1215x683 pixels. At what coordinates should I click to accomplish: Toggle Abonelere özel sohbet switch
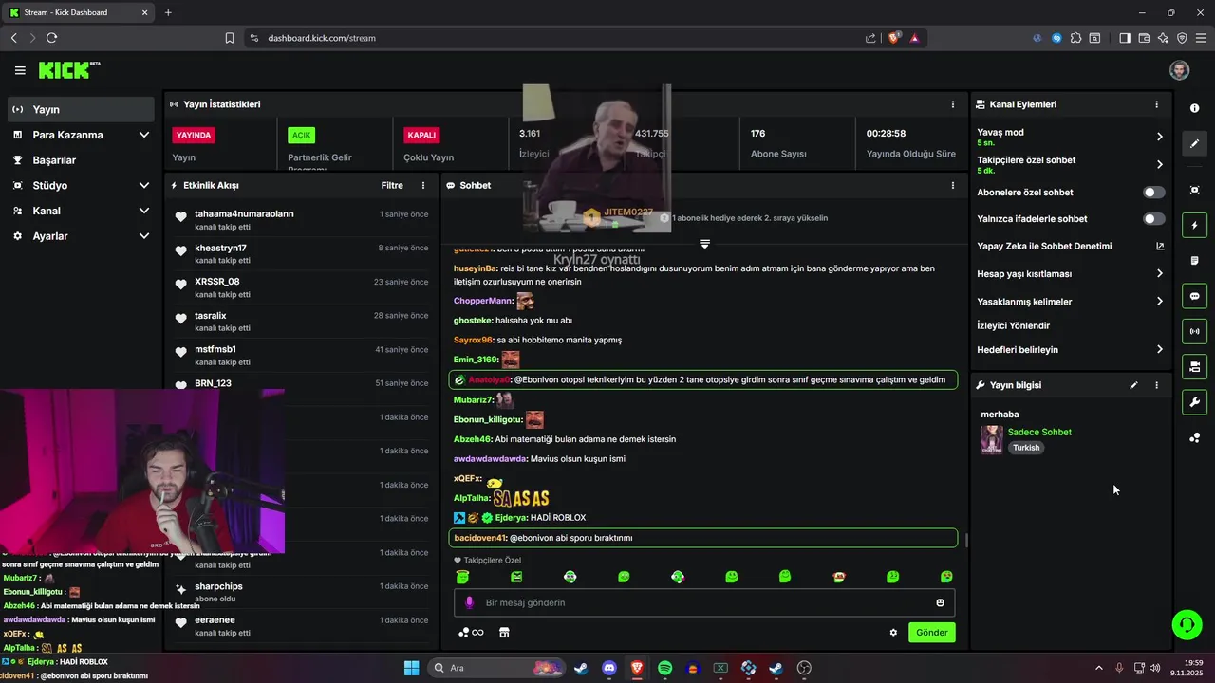tap(1153, 192)
